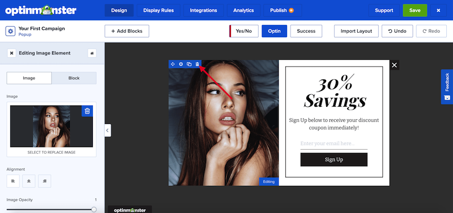Delete the image block with toolbar trash icon
This screenshot has height=213, width=453.
[197, 64]
